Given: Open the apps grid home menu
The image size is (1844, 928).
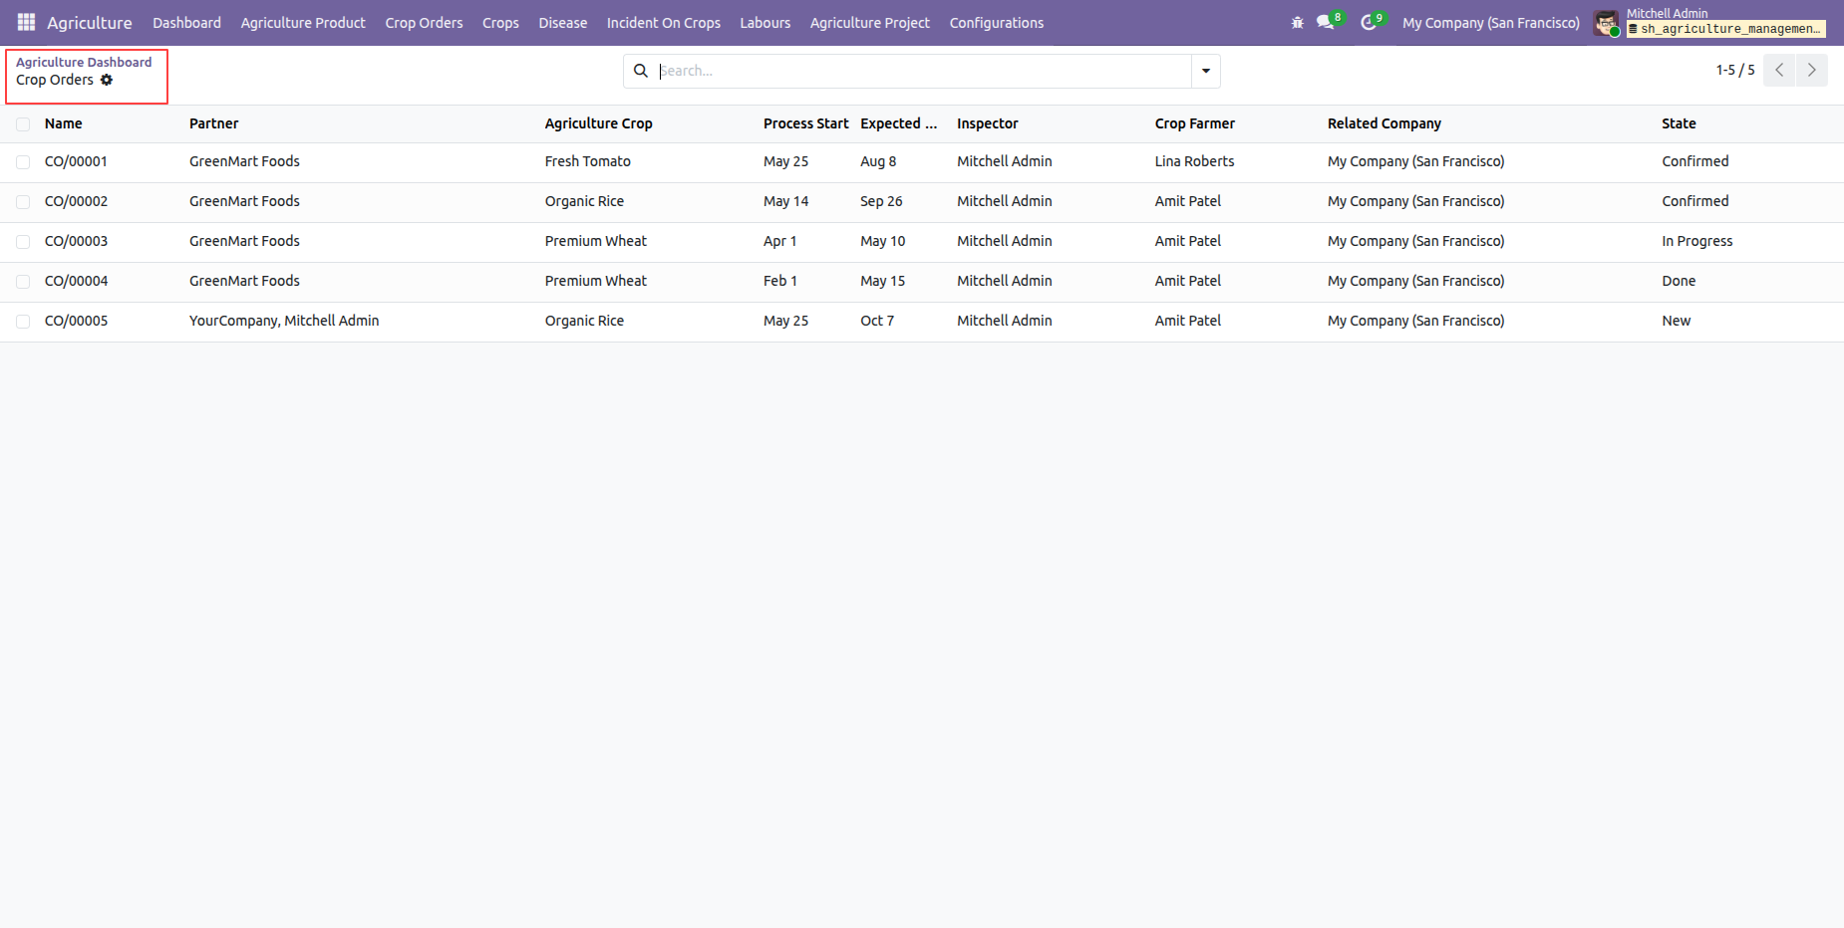Looking at the screenshot, I should click(x=26, y=22).
